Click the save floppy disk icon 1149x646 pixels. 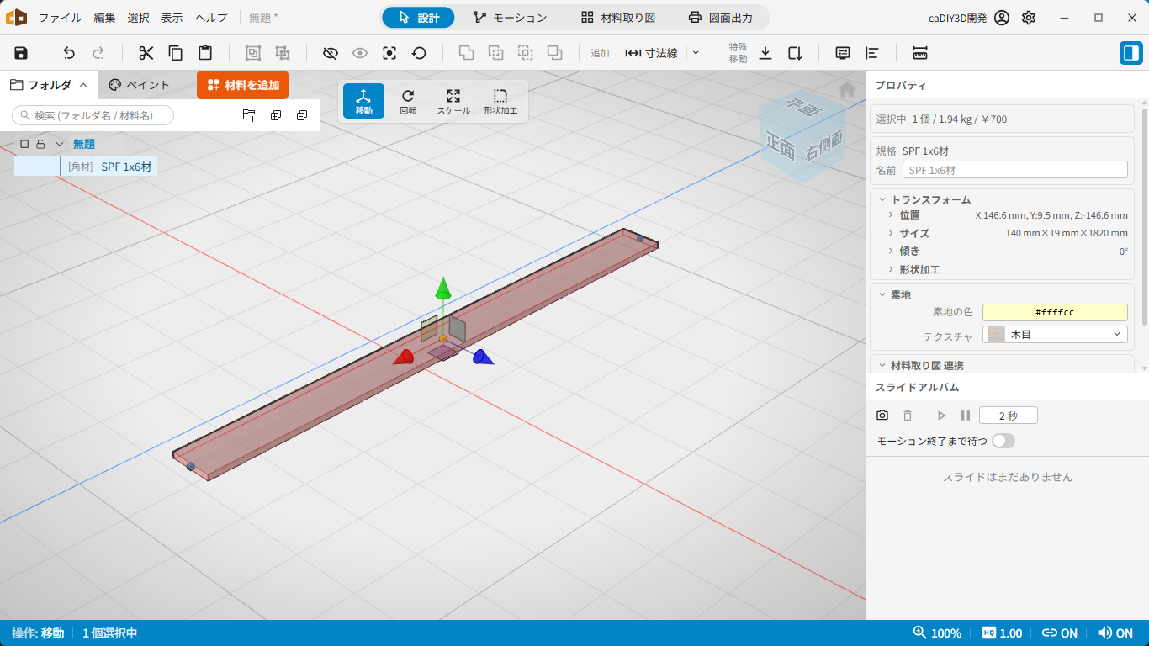pos(21,53)
